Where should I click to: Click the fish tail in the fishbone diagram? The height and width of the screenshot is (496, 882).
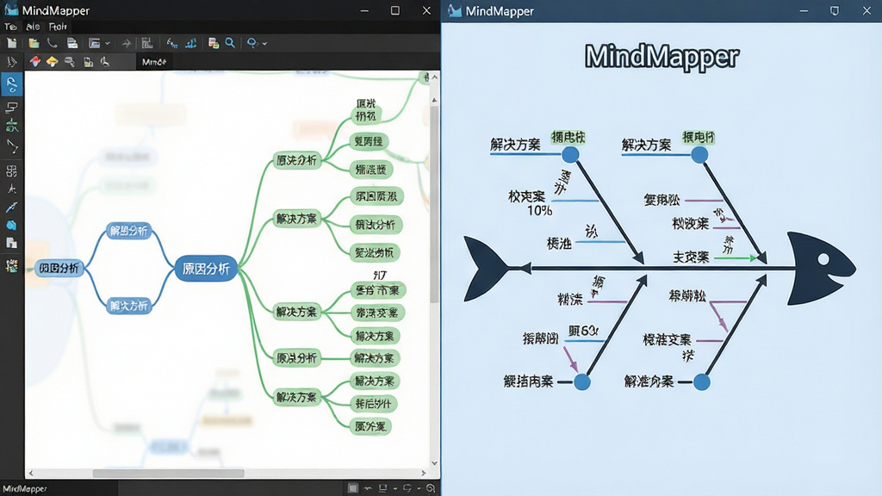coord(487,269)
